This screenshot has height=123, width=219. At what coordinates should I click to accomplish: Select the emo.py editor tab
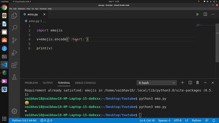click(x=33, y=14)
